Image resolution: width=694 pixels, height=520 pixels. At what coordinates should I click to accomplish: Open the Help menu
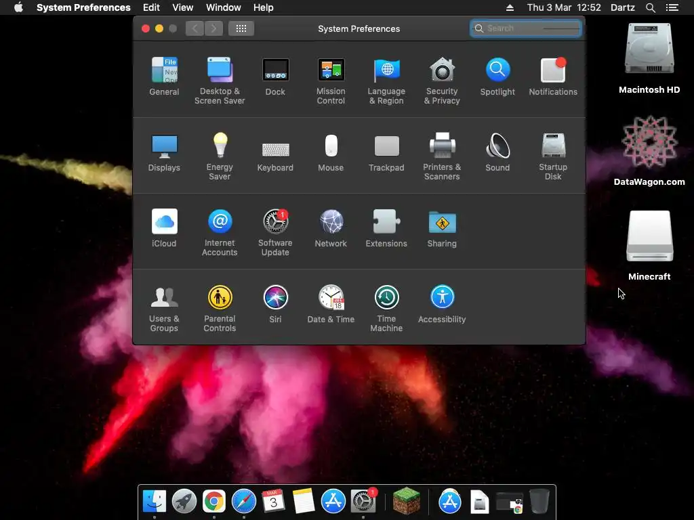click(264, 7)
